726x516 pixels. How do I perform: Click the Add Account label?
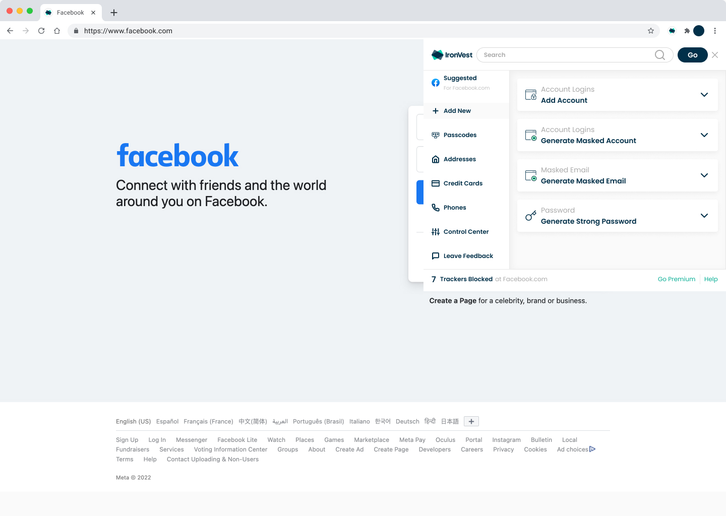click(x=564, y=100)
